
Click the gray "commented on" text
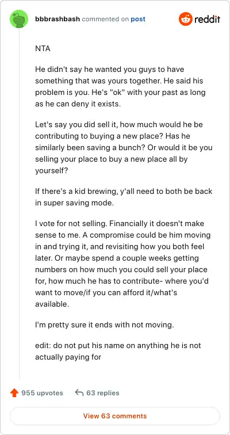click(x=106, y=19)
